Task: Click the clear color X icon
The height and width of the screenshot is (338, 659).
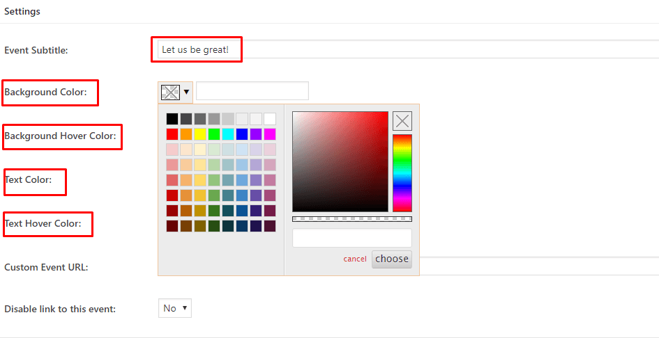Action: tap(402, 121)
